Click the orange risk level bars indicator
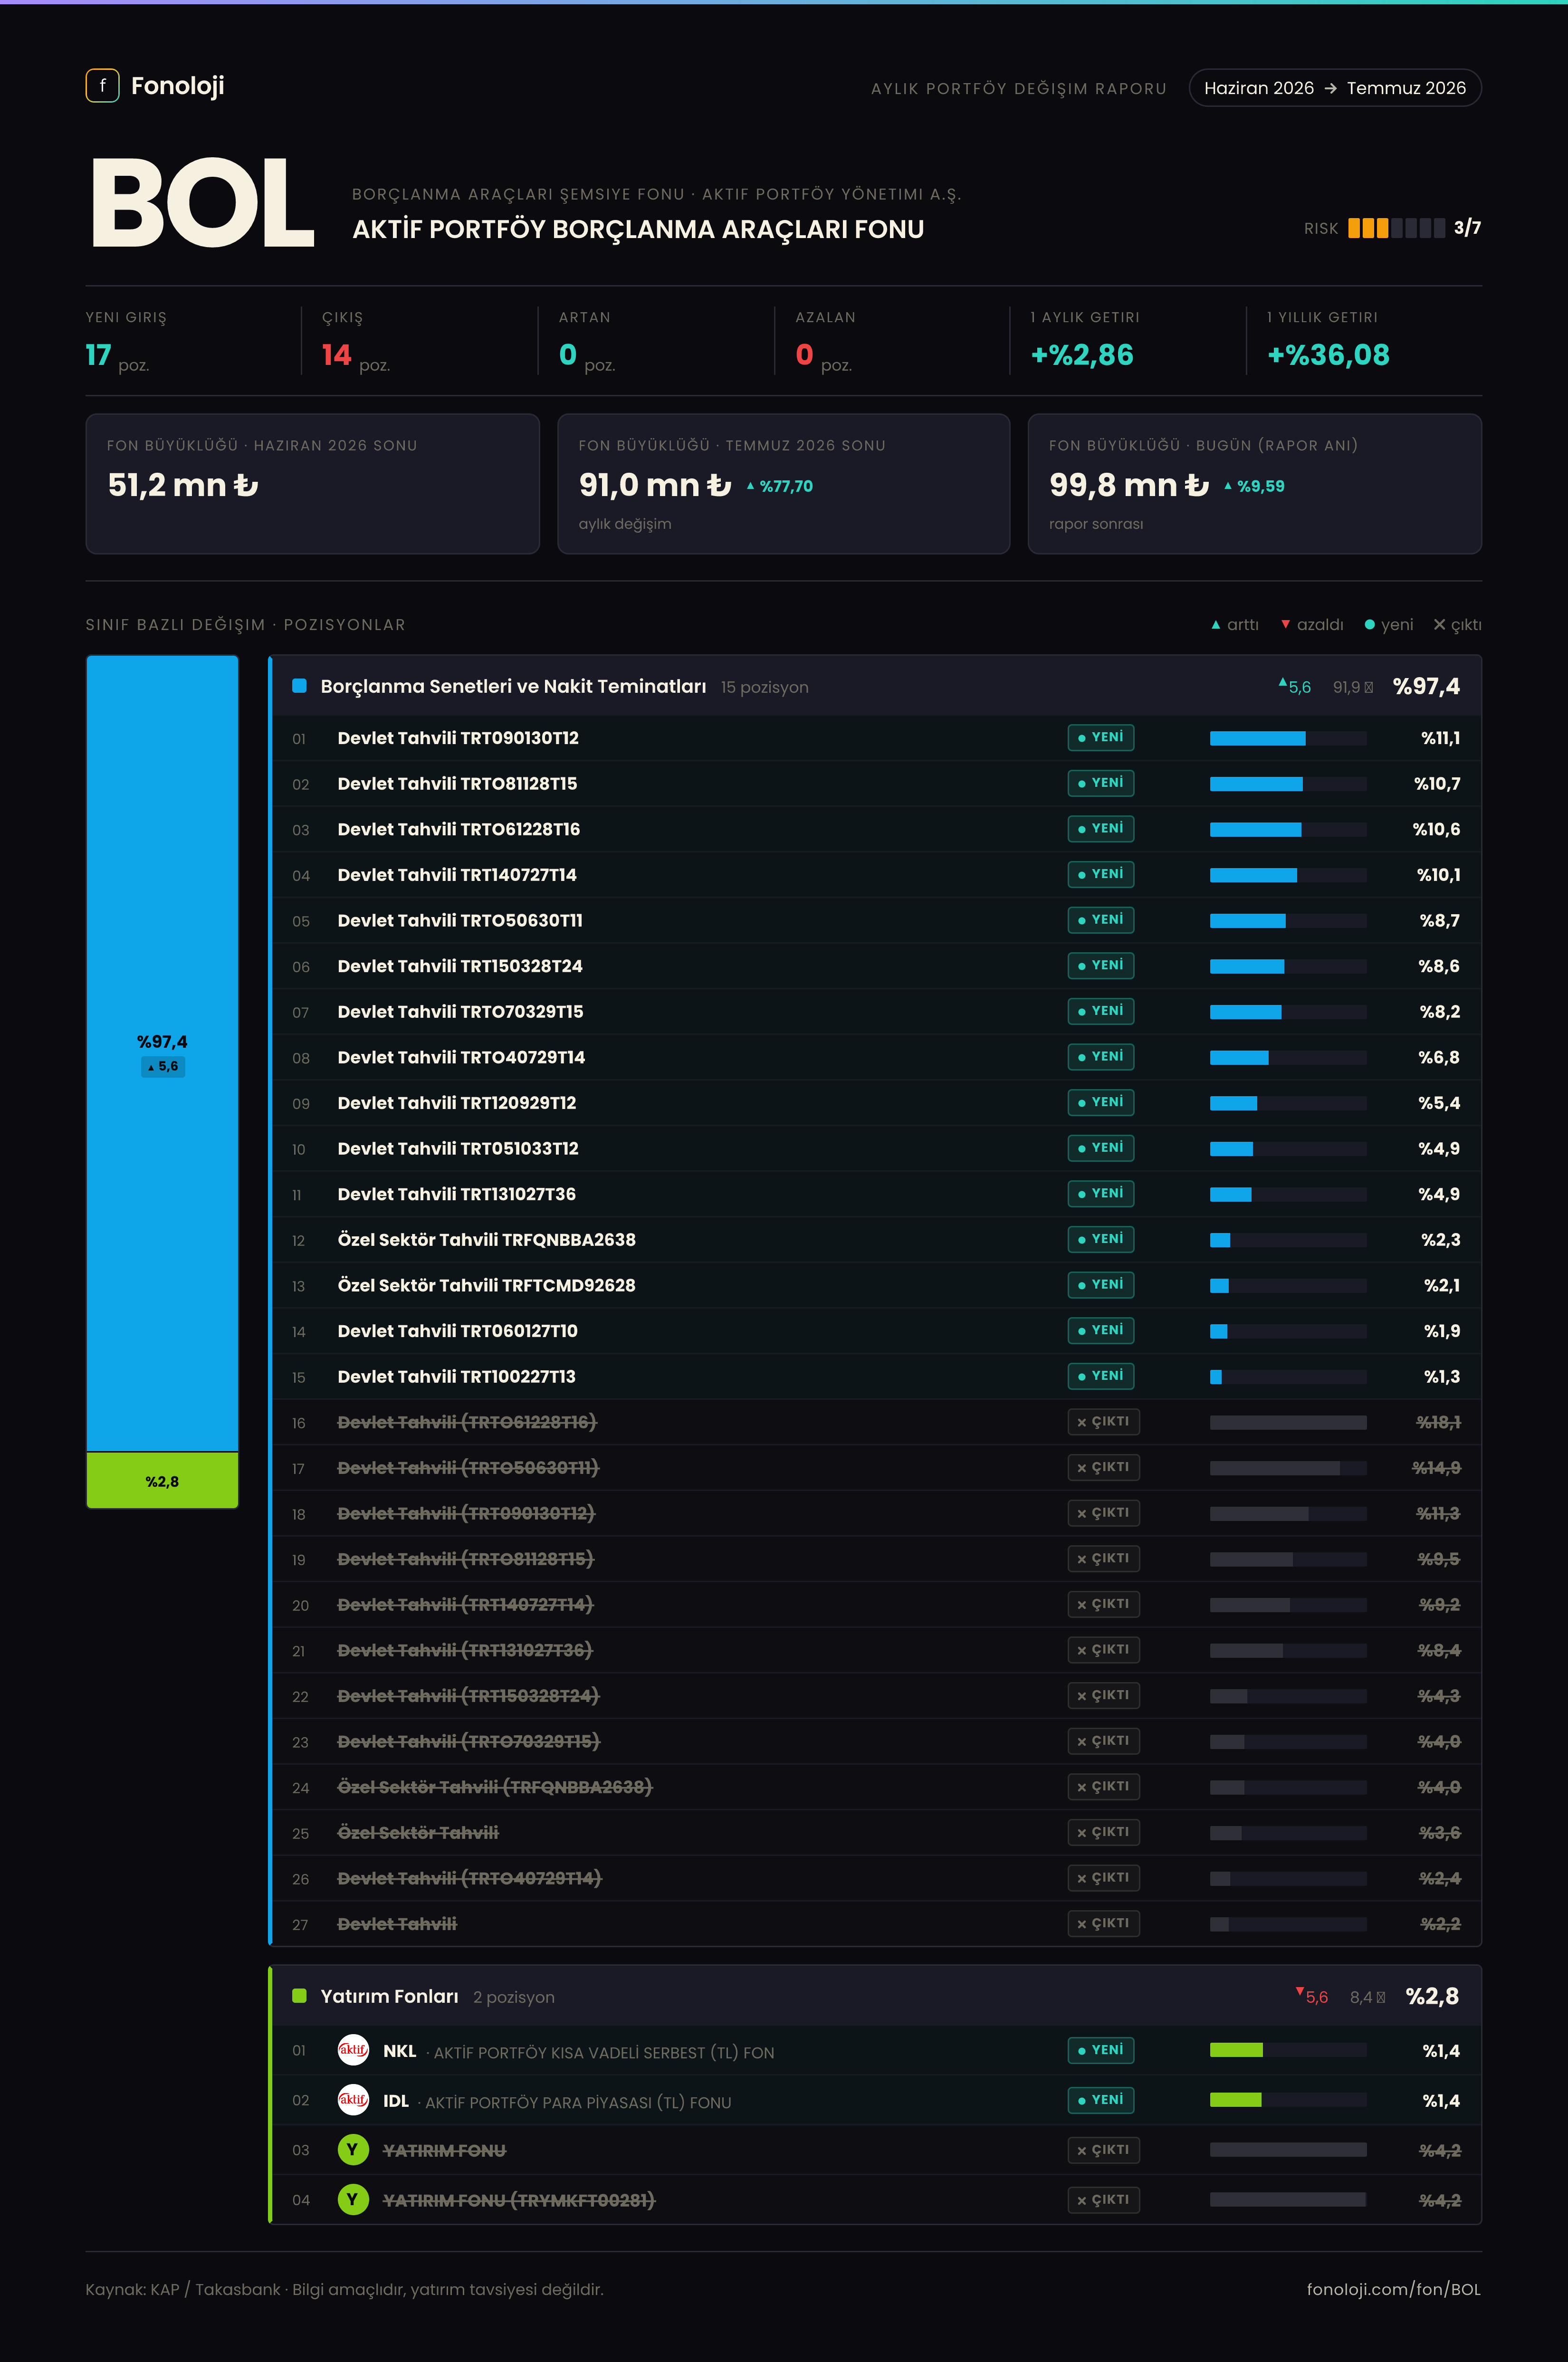1568x2362 pixels. (x=1396, y=228)
